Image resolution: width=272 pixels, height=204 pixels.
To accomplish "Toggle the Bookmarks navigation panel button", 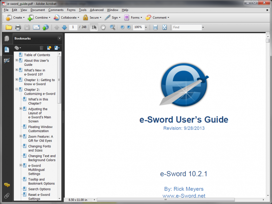I will (7, 49).
